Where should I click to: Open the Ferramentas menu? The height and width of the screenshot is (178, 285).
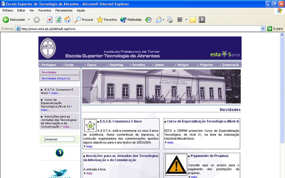(64, 10)
